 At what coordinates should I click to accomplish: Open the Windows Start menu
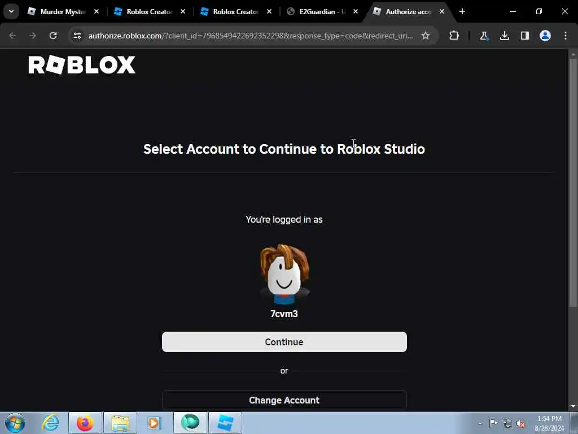[x=15, y=423]
